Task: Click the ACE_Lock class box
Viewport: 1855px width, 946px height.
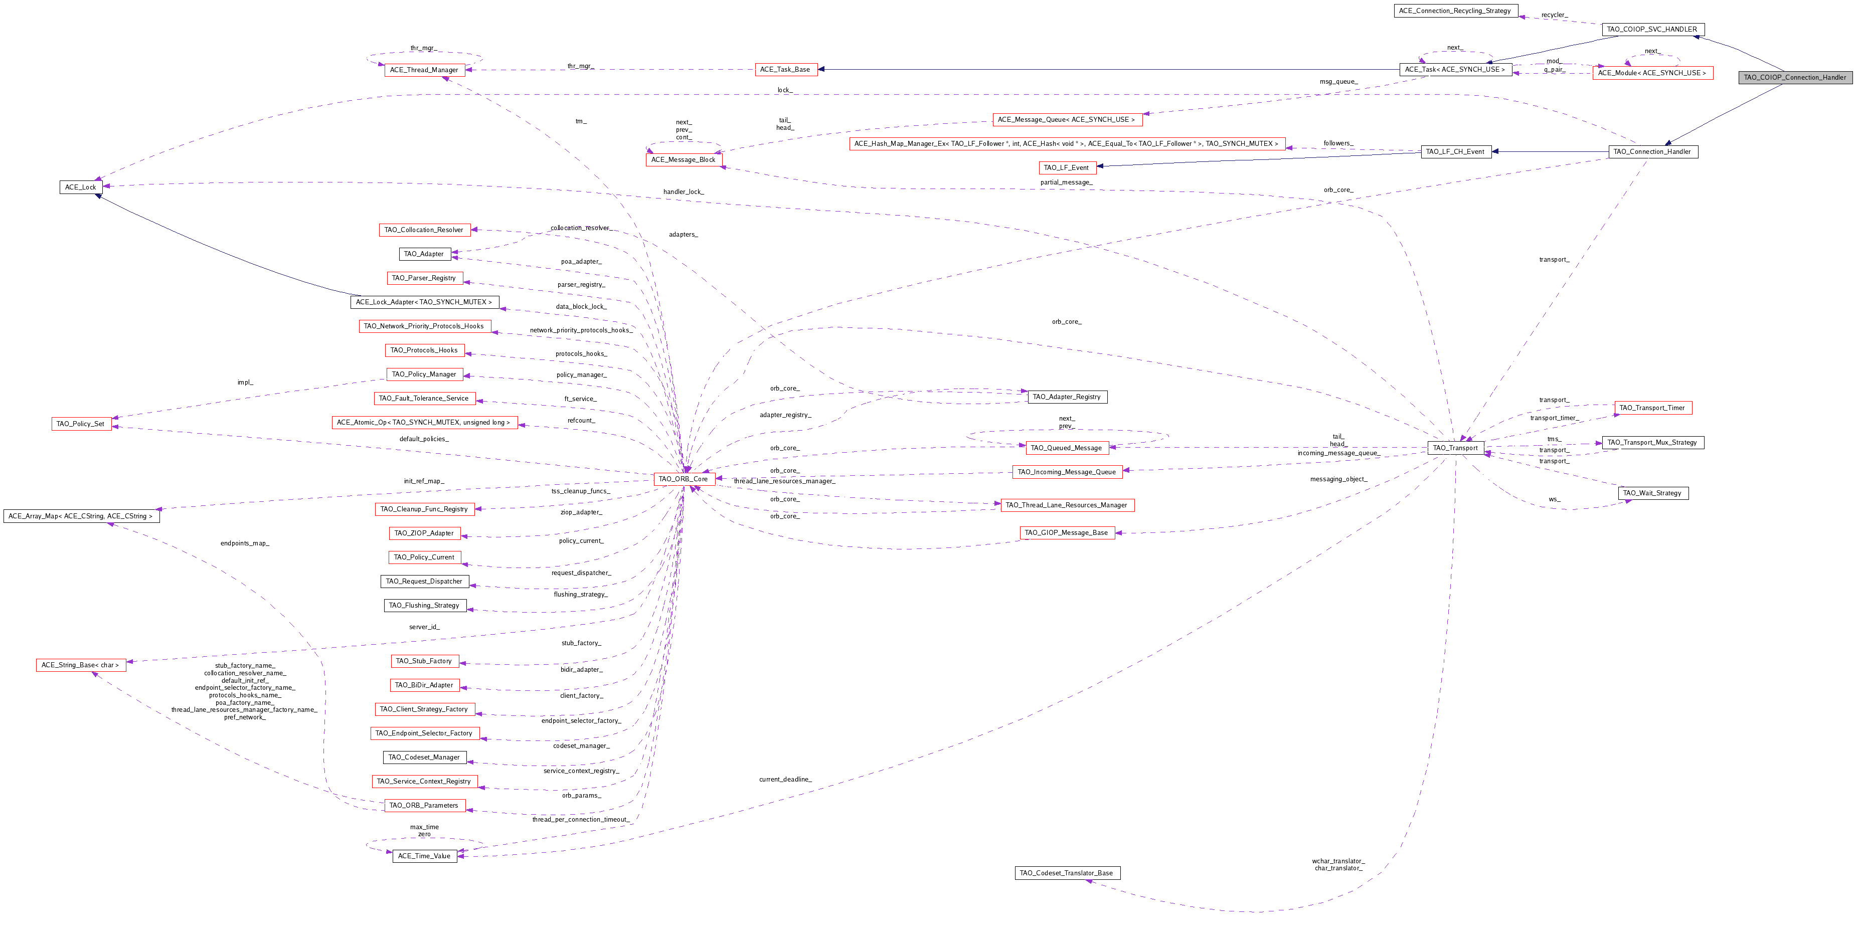Action: click(x=80, y=187)
